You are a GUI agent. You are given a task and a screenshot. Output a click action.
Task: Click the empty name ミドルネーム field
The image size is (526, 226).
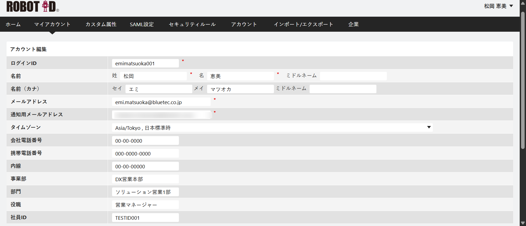click(x=353, y=76)
